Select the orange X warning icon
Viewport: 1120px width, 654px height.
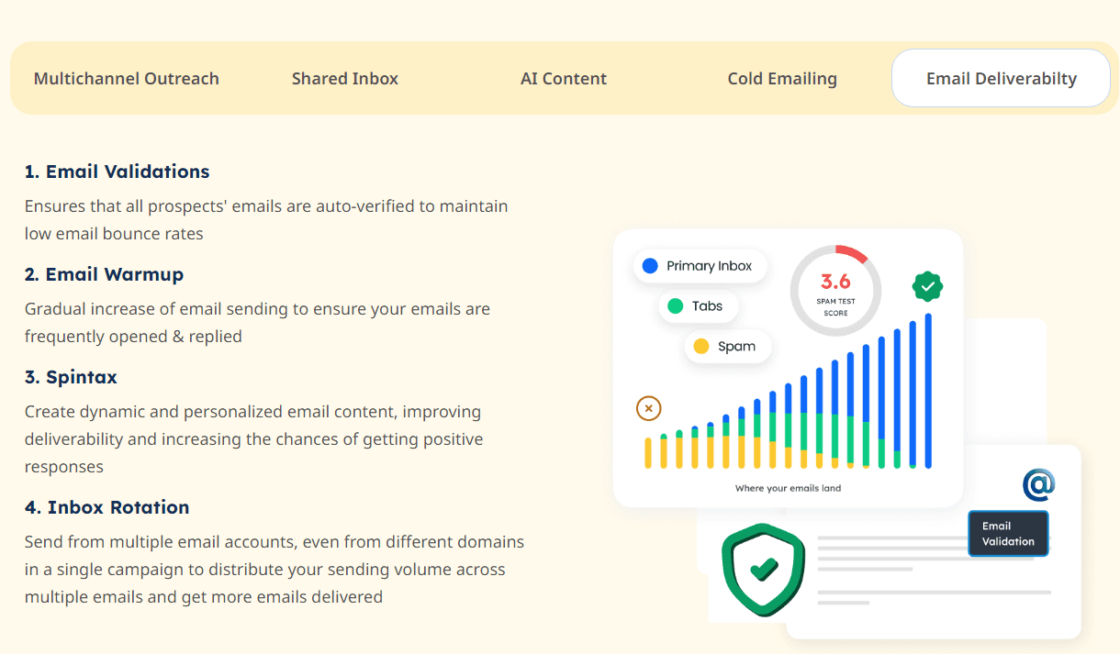click(x=649, y=407)
